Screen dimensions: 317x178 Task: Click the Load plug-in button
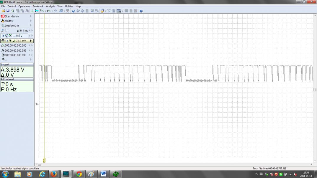point(17,25)
